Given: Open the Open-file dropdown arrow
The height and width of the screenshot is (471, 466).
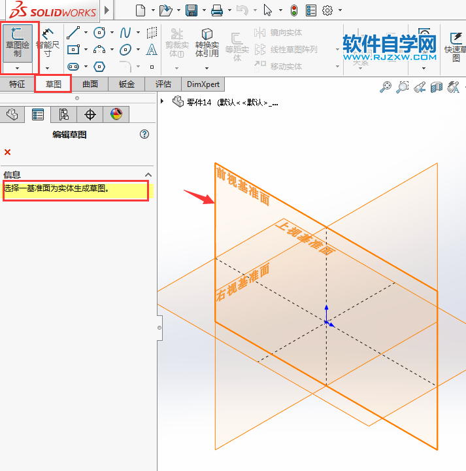Looking at the screenshot, I should pyautogui.click(x=178, y=10).
